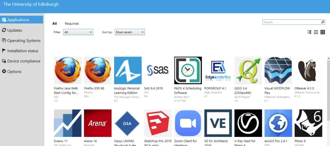The height and width of the screenshot is (146, 330).
Task: Click the 'QGIS Project' publisher text
Action: [242, 97]
